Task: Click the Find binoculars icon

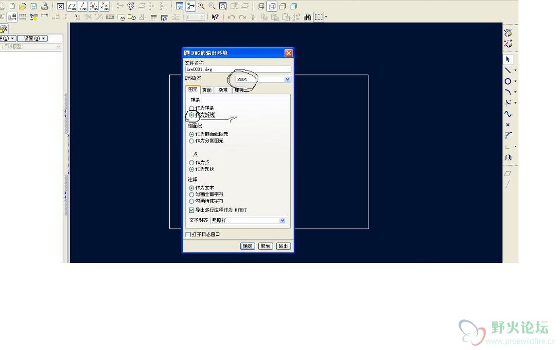Action: [x=307, y=17]
